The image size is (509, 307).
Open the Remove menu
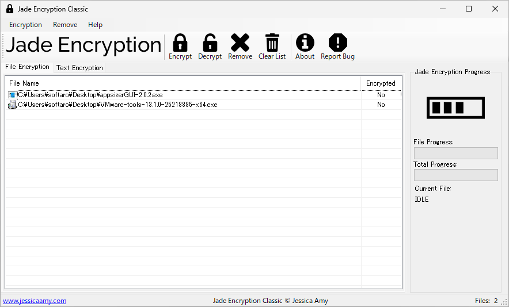(65, 25)
